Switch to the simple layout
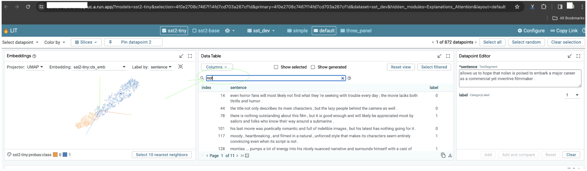The width and height of the screenshot is (587, 171). pos(297,31)
